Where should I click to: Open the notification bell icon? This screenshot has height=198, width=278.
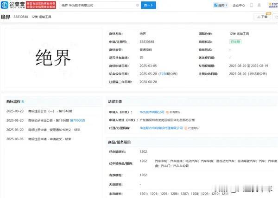click(x=259, y=5)
